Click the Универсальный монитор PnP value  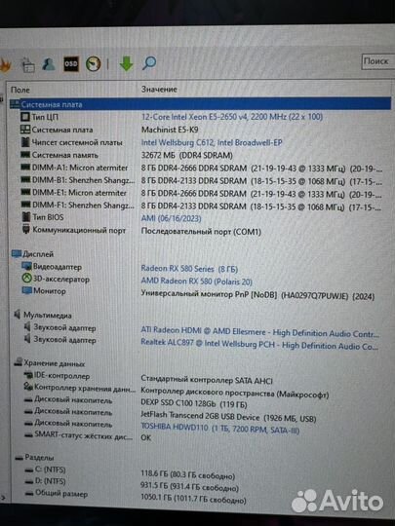[x=257, y=295]
